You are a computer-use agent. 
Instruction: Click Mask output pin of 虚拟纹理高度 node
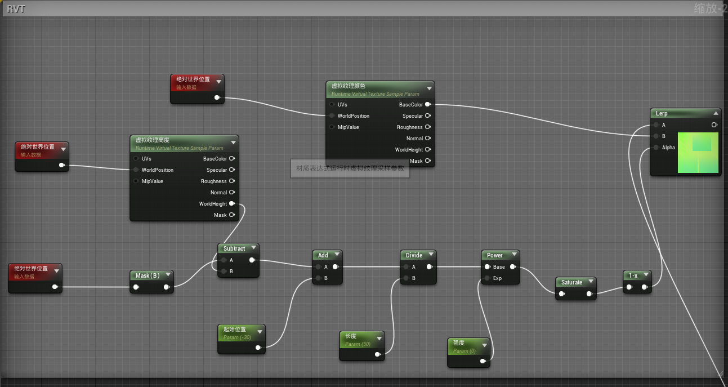(232, 215)
